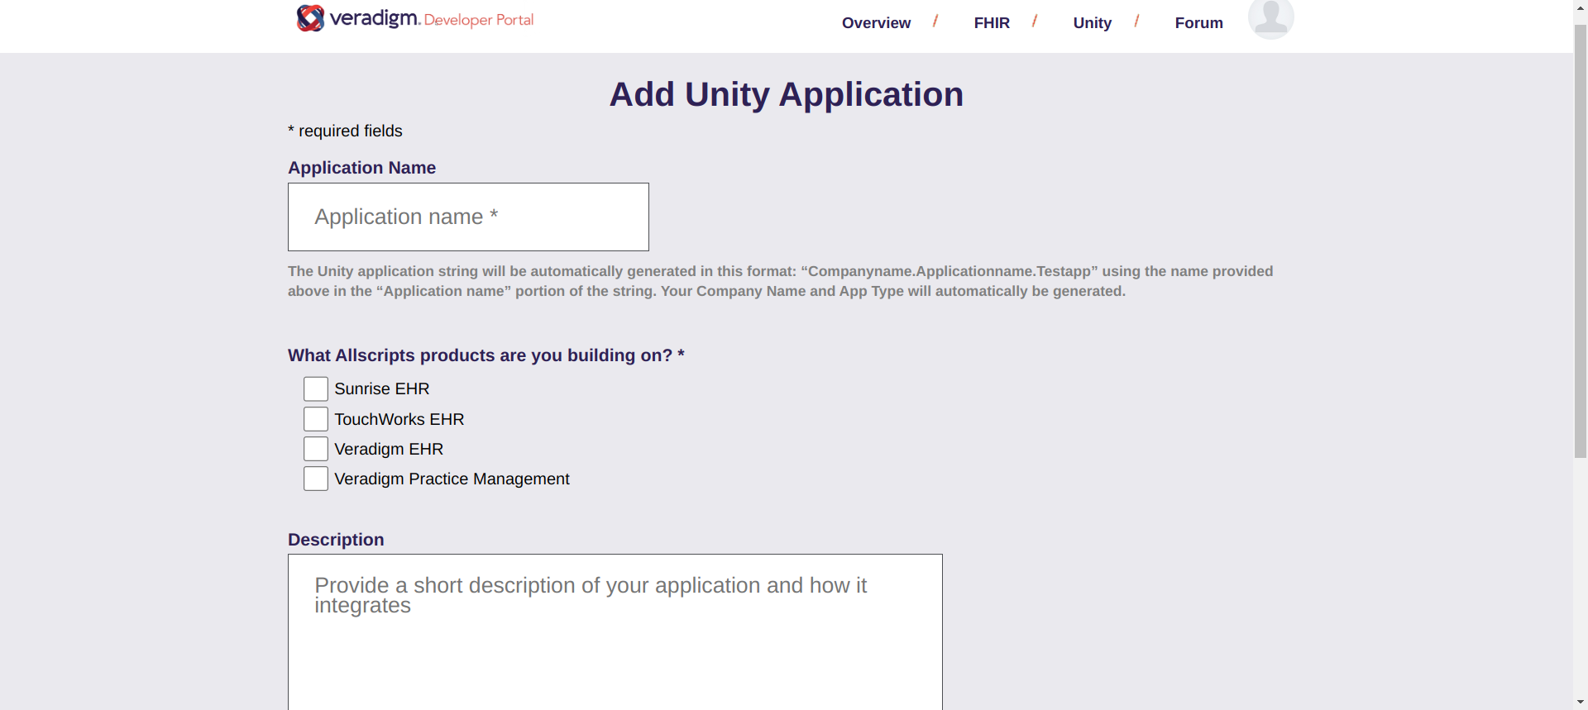Click the scrollbar up arrow

pos(1581,7)
